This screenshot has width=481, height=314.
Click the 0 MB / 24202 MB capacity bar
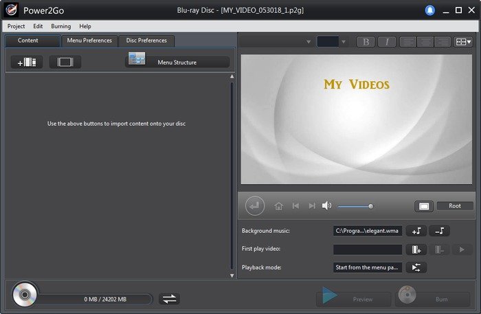coord(96,299)
